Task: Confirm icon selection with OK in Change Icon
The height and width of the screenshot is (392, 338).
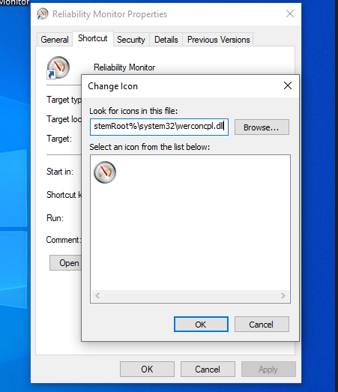Action: click(x=201, y=325)
